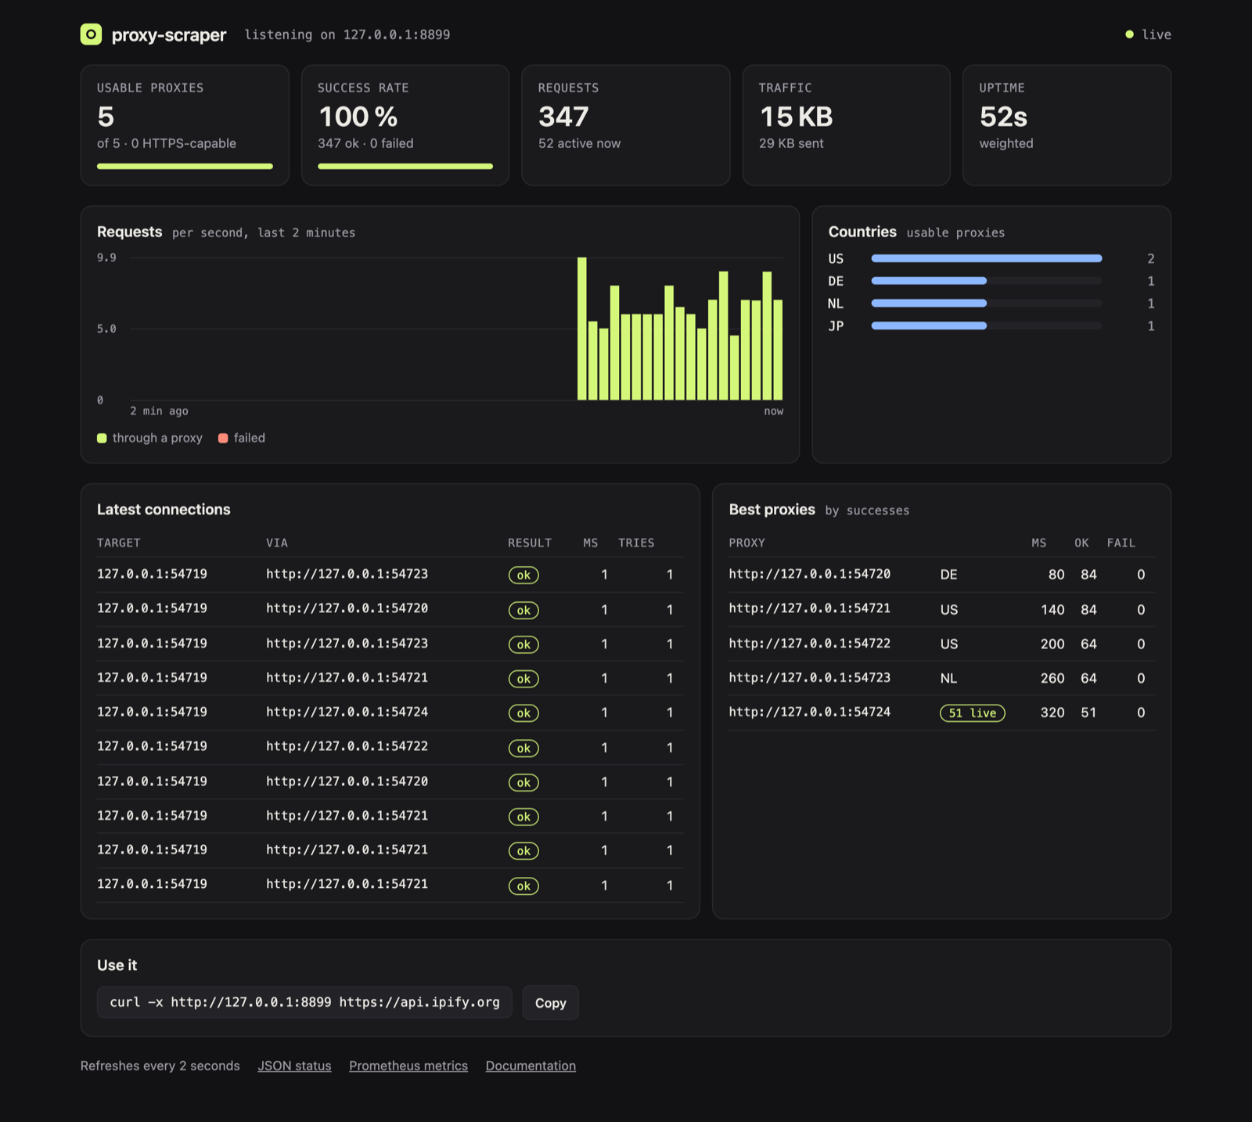The image size is (1252, 1122).
Task: Click the green live status dot
Action: (x=1129, y=34)
